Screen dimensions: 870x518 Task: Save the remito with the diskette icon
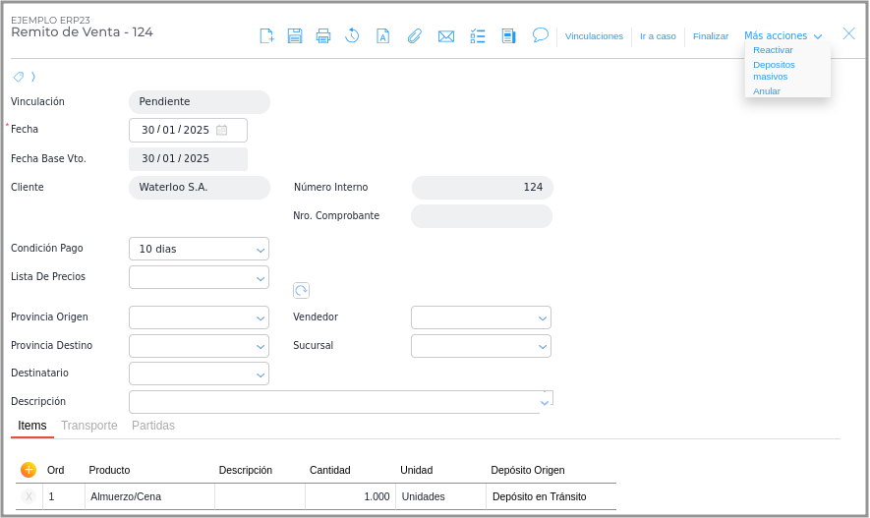295,36
